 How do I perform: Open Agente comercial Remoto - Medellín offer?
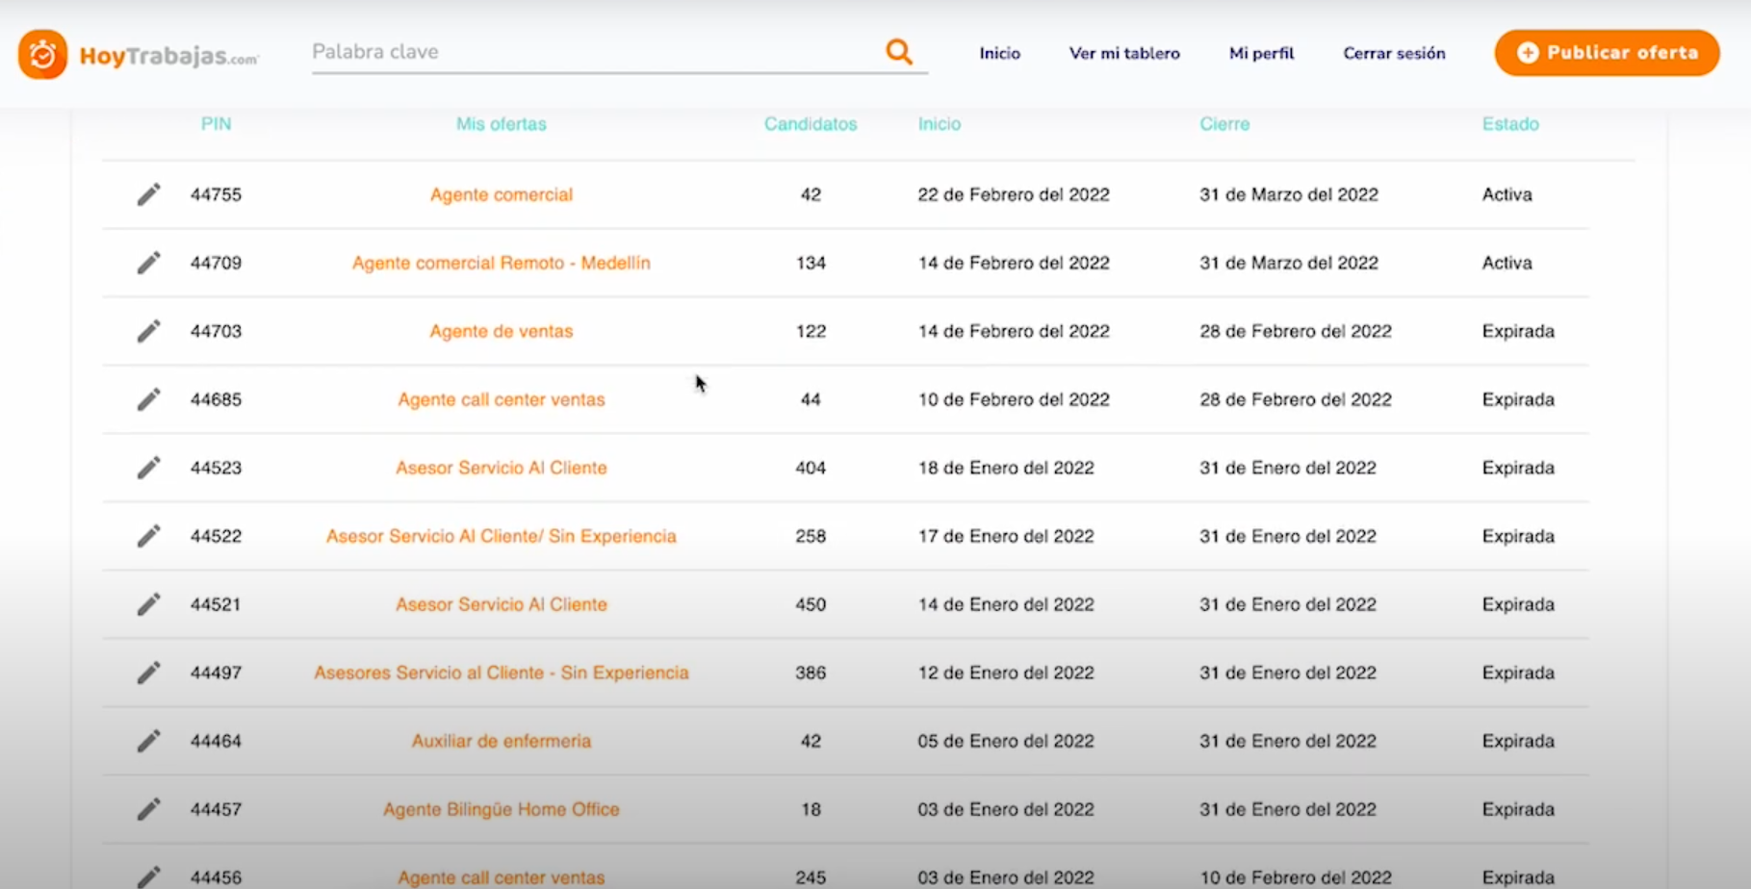coord(501,263)
